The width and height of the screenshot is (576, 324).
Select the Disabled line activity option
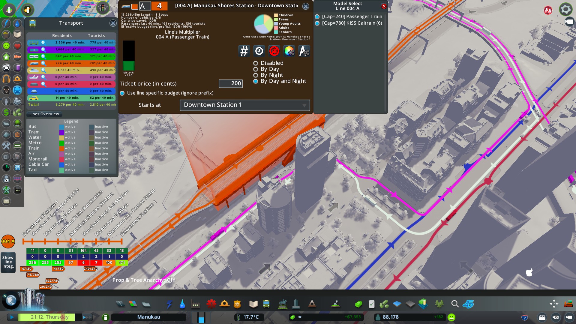[x=256, y=63]
